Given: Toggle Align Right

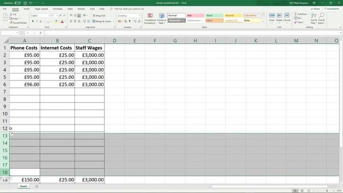Looking at the screenshot, I should 79,21.
